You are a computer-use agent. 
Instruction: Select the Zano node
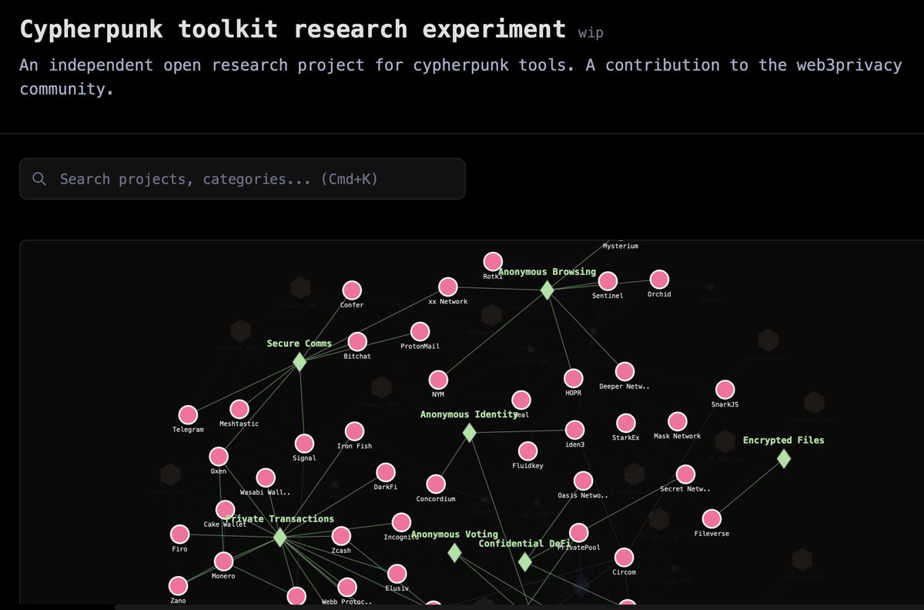pos(178,586)
